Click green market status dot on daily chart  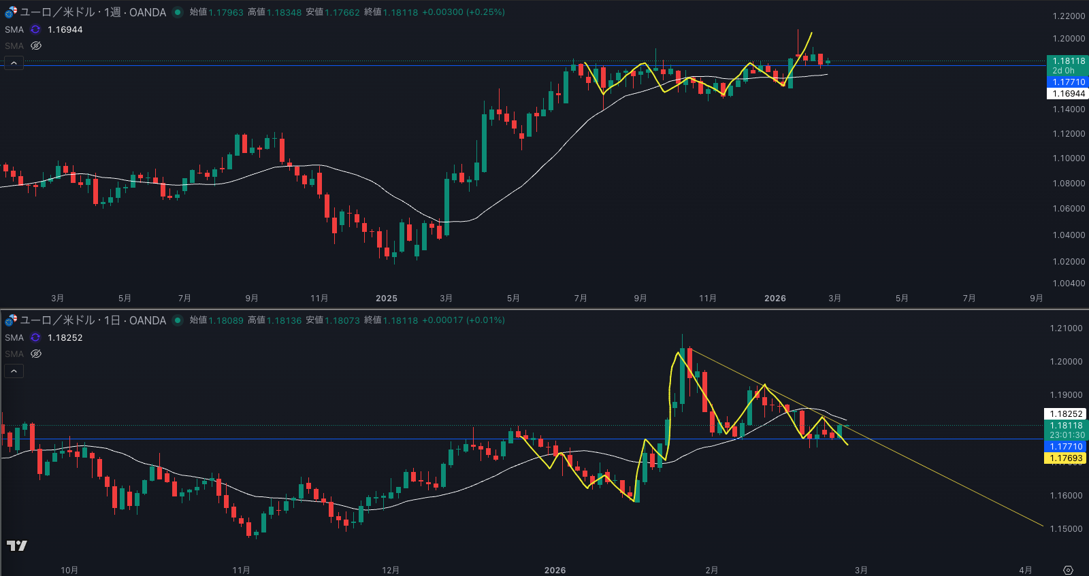(178, 320)
